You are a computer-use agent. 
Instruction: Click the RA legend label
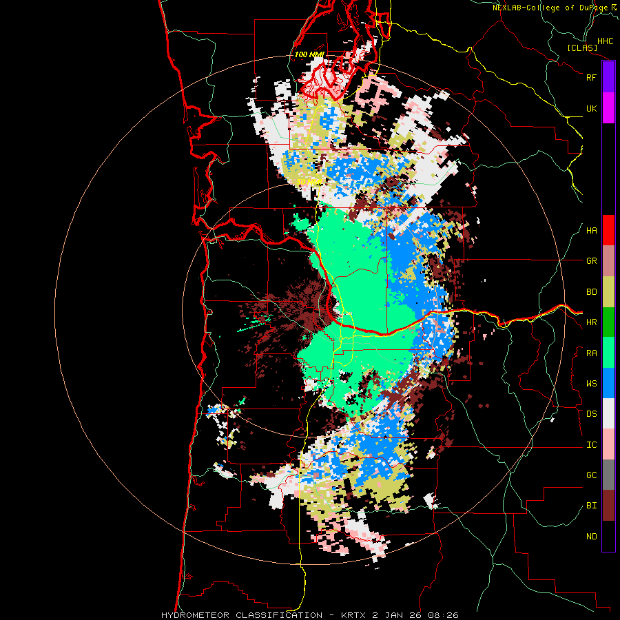592,353
